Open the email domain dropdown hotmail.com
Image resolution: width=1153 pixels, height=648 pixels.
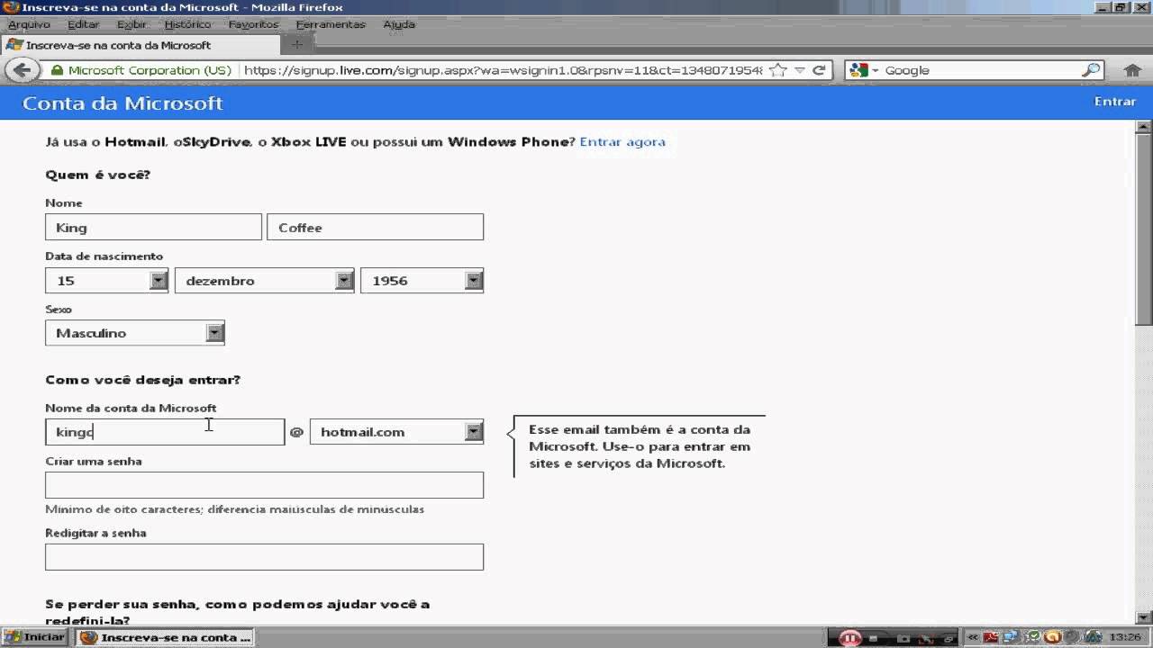(396, 432)
